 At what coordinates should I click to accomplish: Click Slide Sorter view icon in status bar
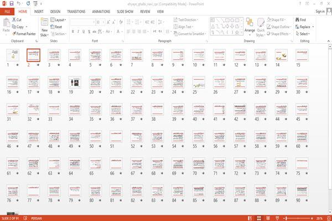[x=259, y=218]
